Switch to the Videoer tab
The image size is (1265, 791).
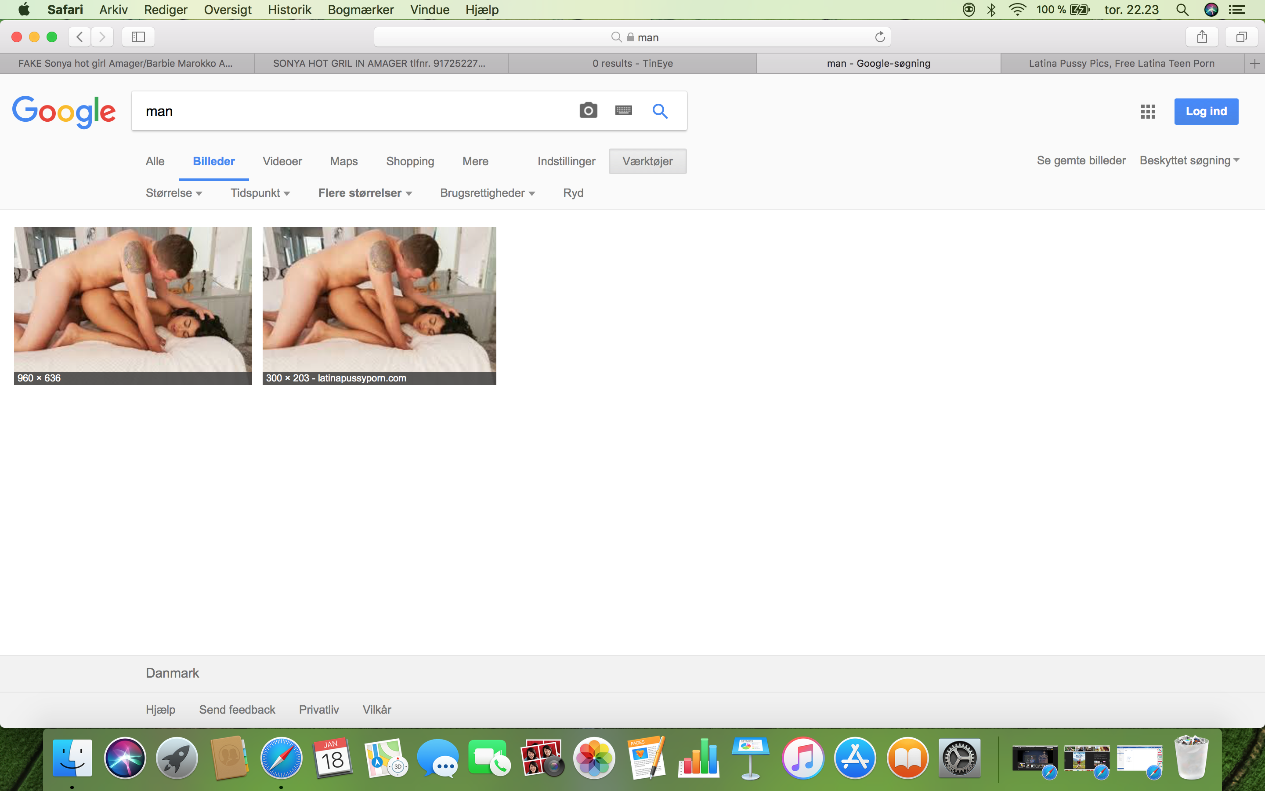[x=282, y=161]
